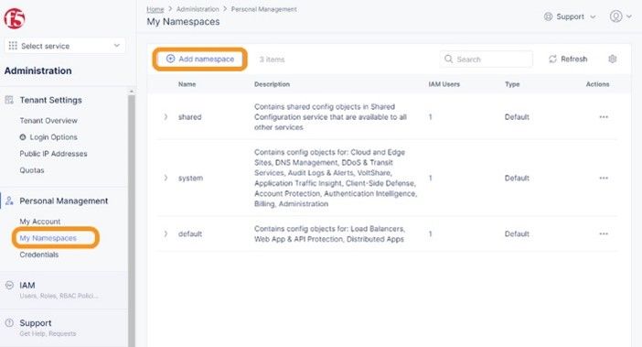The image size is (642, 347).
Task: Open the Select service dropdown
Action: pyautogui.click(x=65, y=46)
